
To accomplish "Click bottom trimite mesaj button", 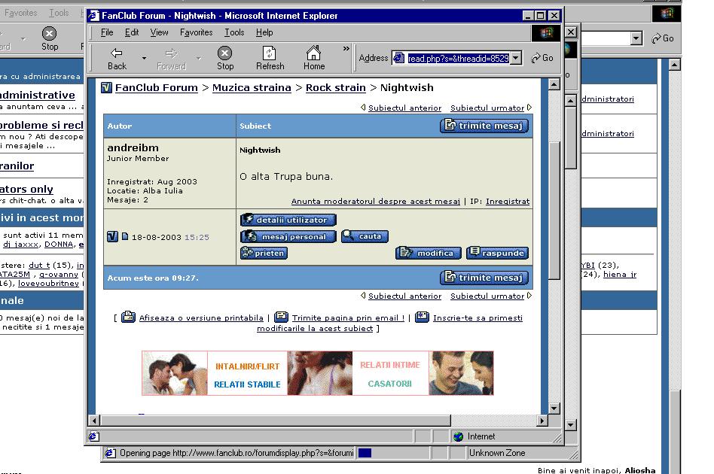I will coord(484,278).
